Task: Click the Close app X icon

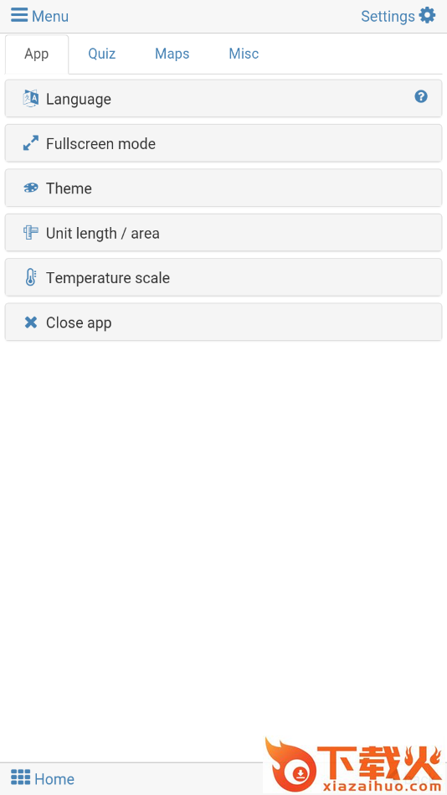Action: pos(31,323)
